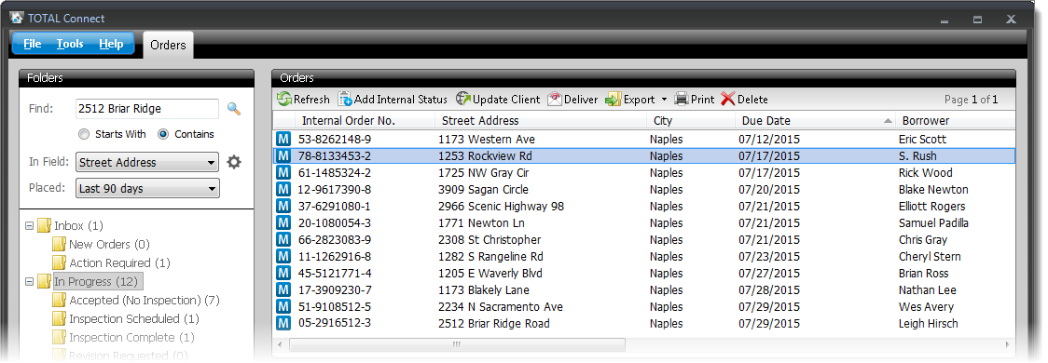Click due date 07/12/2015
The width and height of the screenshot is (1048, 363).
[769, 140]
